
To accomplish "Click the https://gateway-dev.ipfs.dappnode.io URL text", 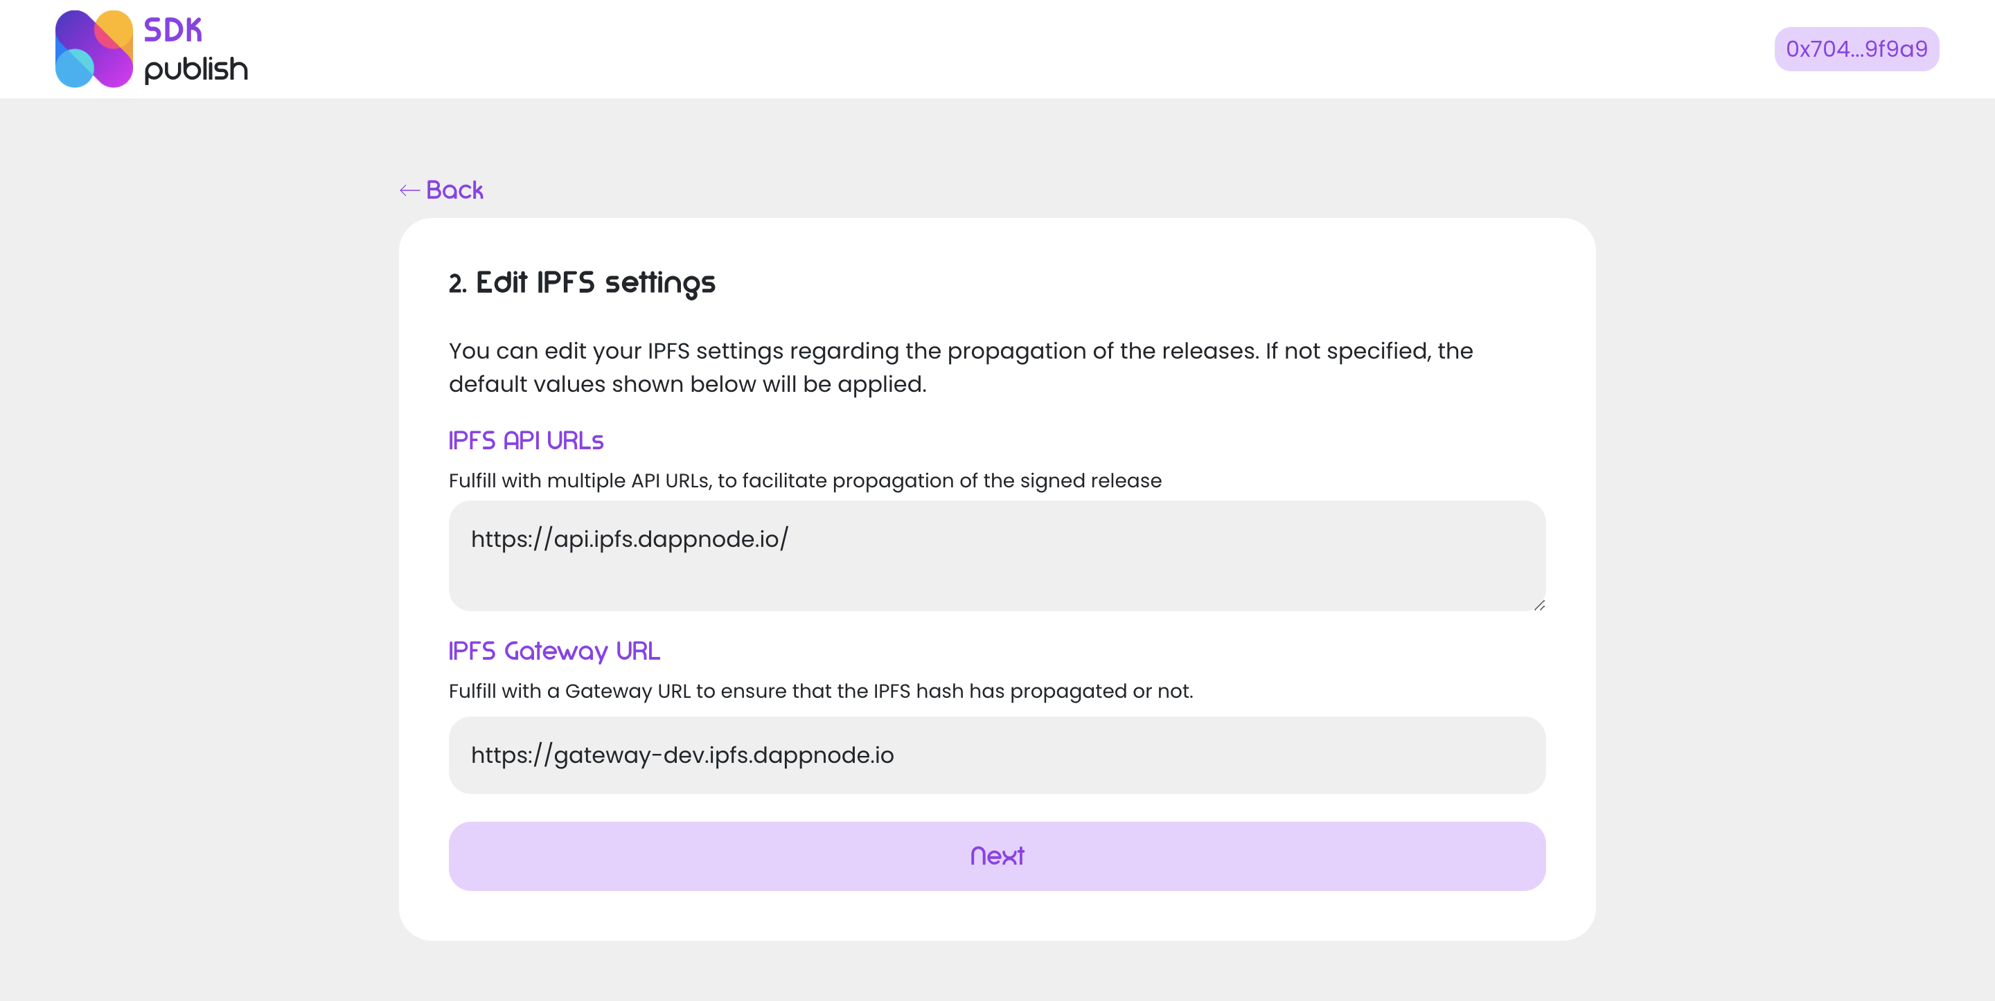I will 682,755.
